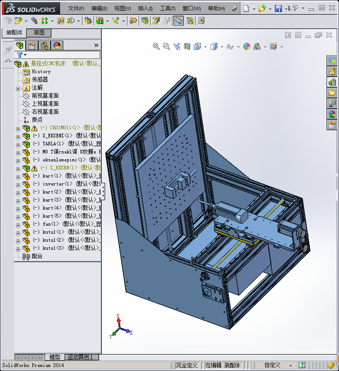Viewport: 339px width, 371px height.
Task: Open the 编辑(E) menu
Action: pos(99,8)
